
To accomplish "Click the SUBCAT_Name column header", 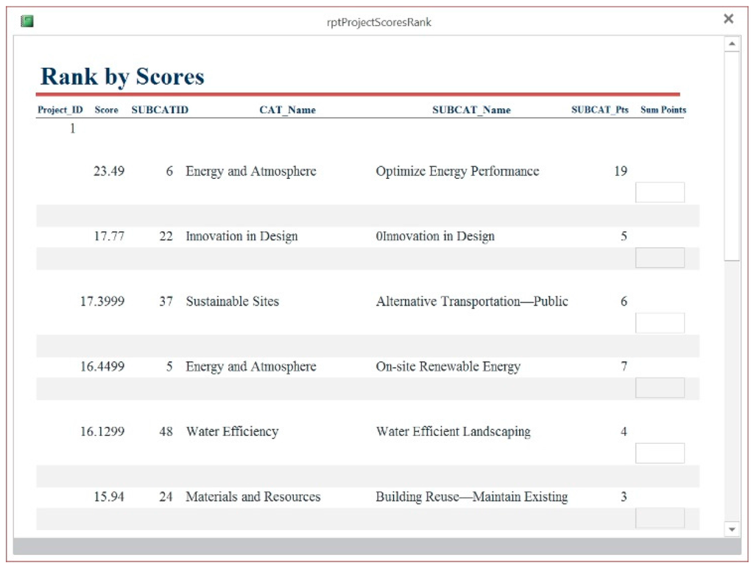I will pyautogui.click(x=471, y=110).
